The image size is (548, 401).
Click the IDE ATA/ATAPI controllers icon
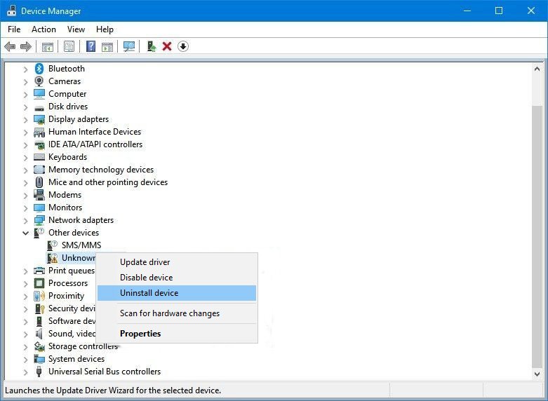click(39, 144)
